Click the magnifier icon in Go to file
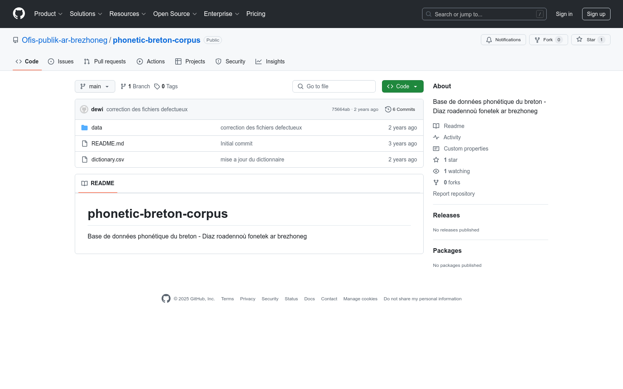The image size is (623, 389). [301, 86]
